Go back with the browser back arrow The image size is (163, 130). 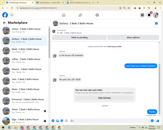[x=3, y=8]
